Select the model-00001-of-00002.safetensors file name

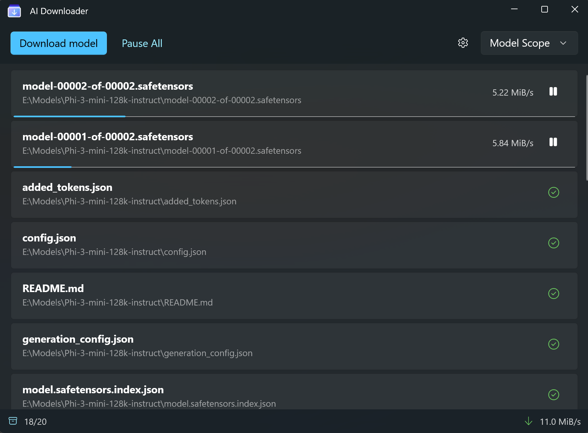(x=108, y=137)
